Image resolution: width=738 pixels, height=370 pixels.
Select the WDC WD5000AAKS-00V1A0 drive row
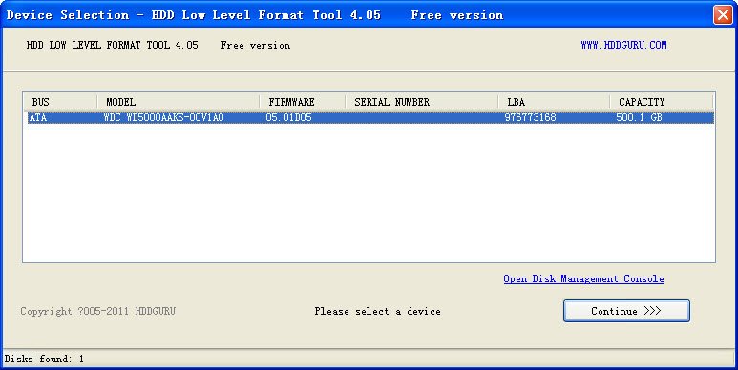[370, 117]
